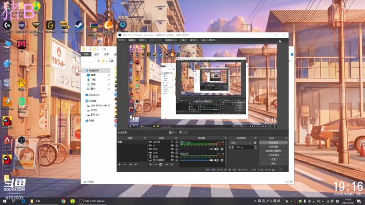Add a new scene with the plus icon
The image size is (365, 205).
pos(120,164)
